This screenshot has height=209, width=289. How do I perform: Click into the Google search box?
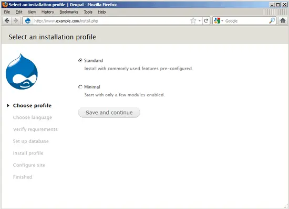[x=246, y=21]
